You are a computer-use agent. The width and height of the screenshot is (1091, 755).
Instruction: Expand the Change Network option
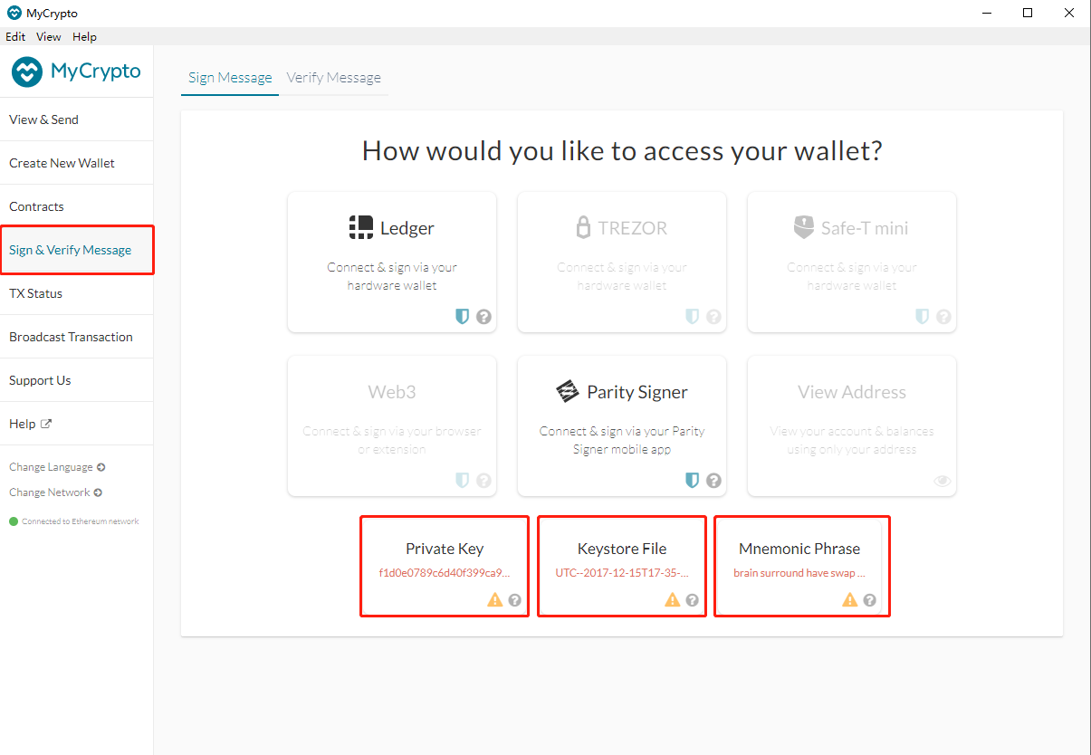tap(55, 492)
